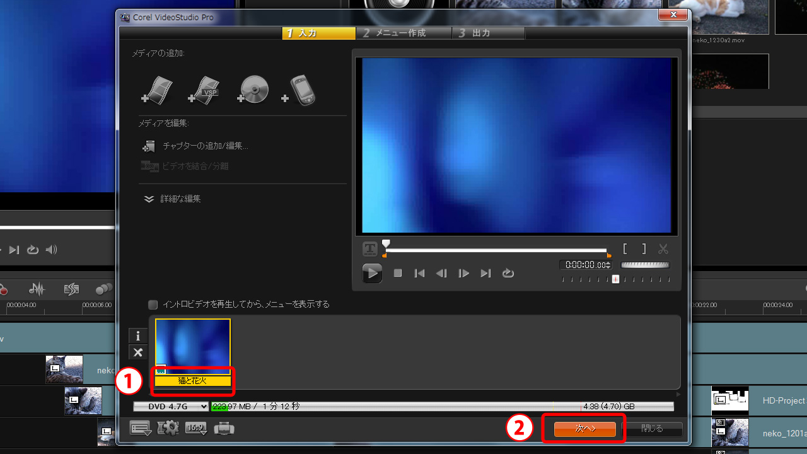Click the preview scrubber handle
This screenshot has height=454, width=807.
tap(386, 244)
